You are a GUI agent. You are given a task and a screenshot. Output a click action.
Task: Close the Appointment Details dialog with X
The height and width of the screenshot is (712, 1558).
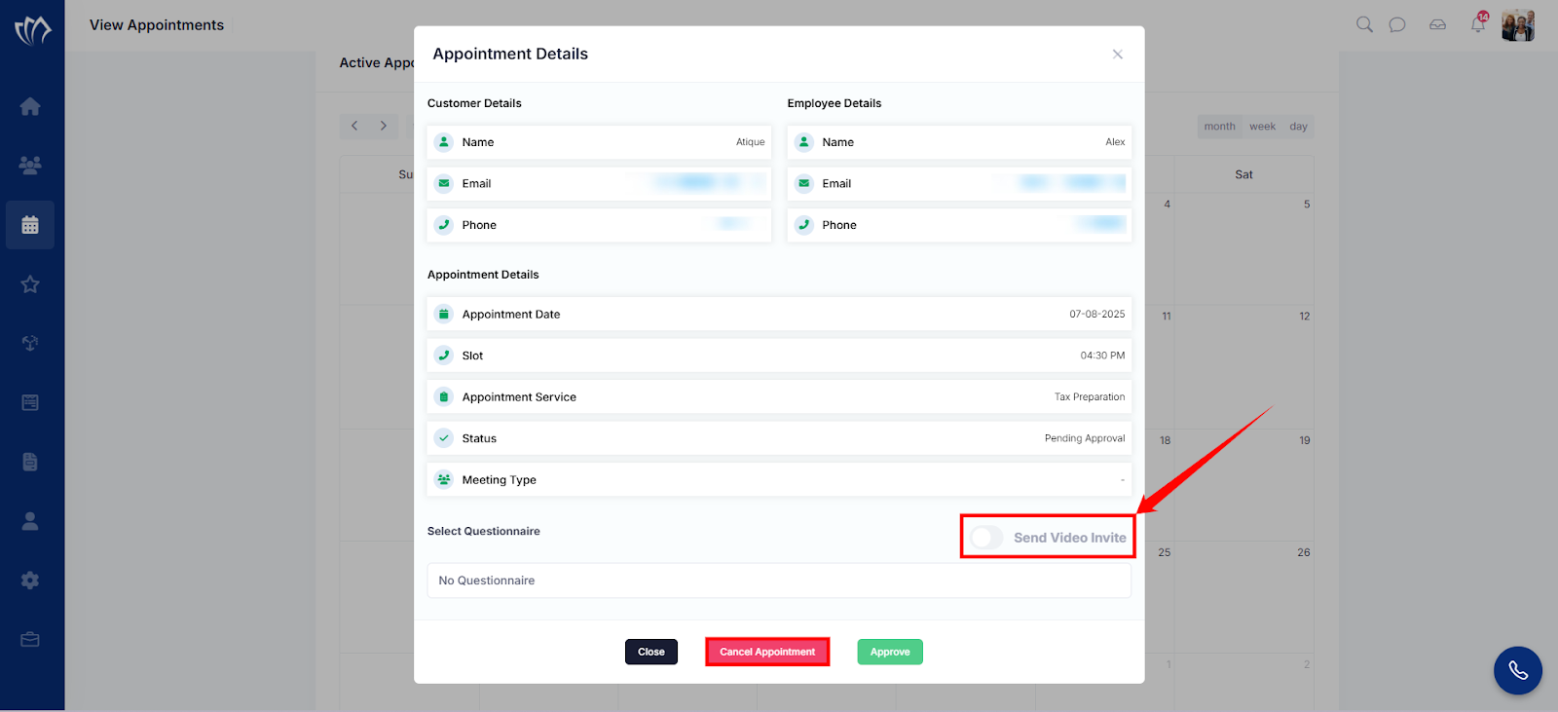coord(1118,55)
